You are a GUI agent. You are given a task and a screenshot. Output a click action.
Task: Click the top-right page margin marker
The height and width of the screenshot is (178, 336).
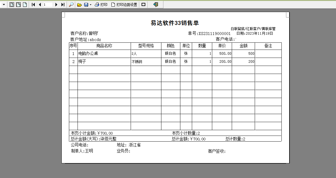287,15
